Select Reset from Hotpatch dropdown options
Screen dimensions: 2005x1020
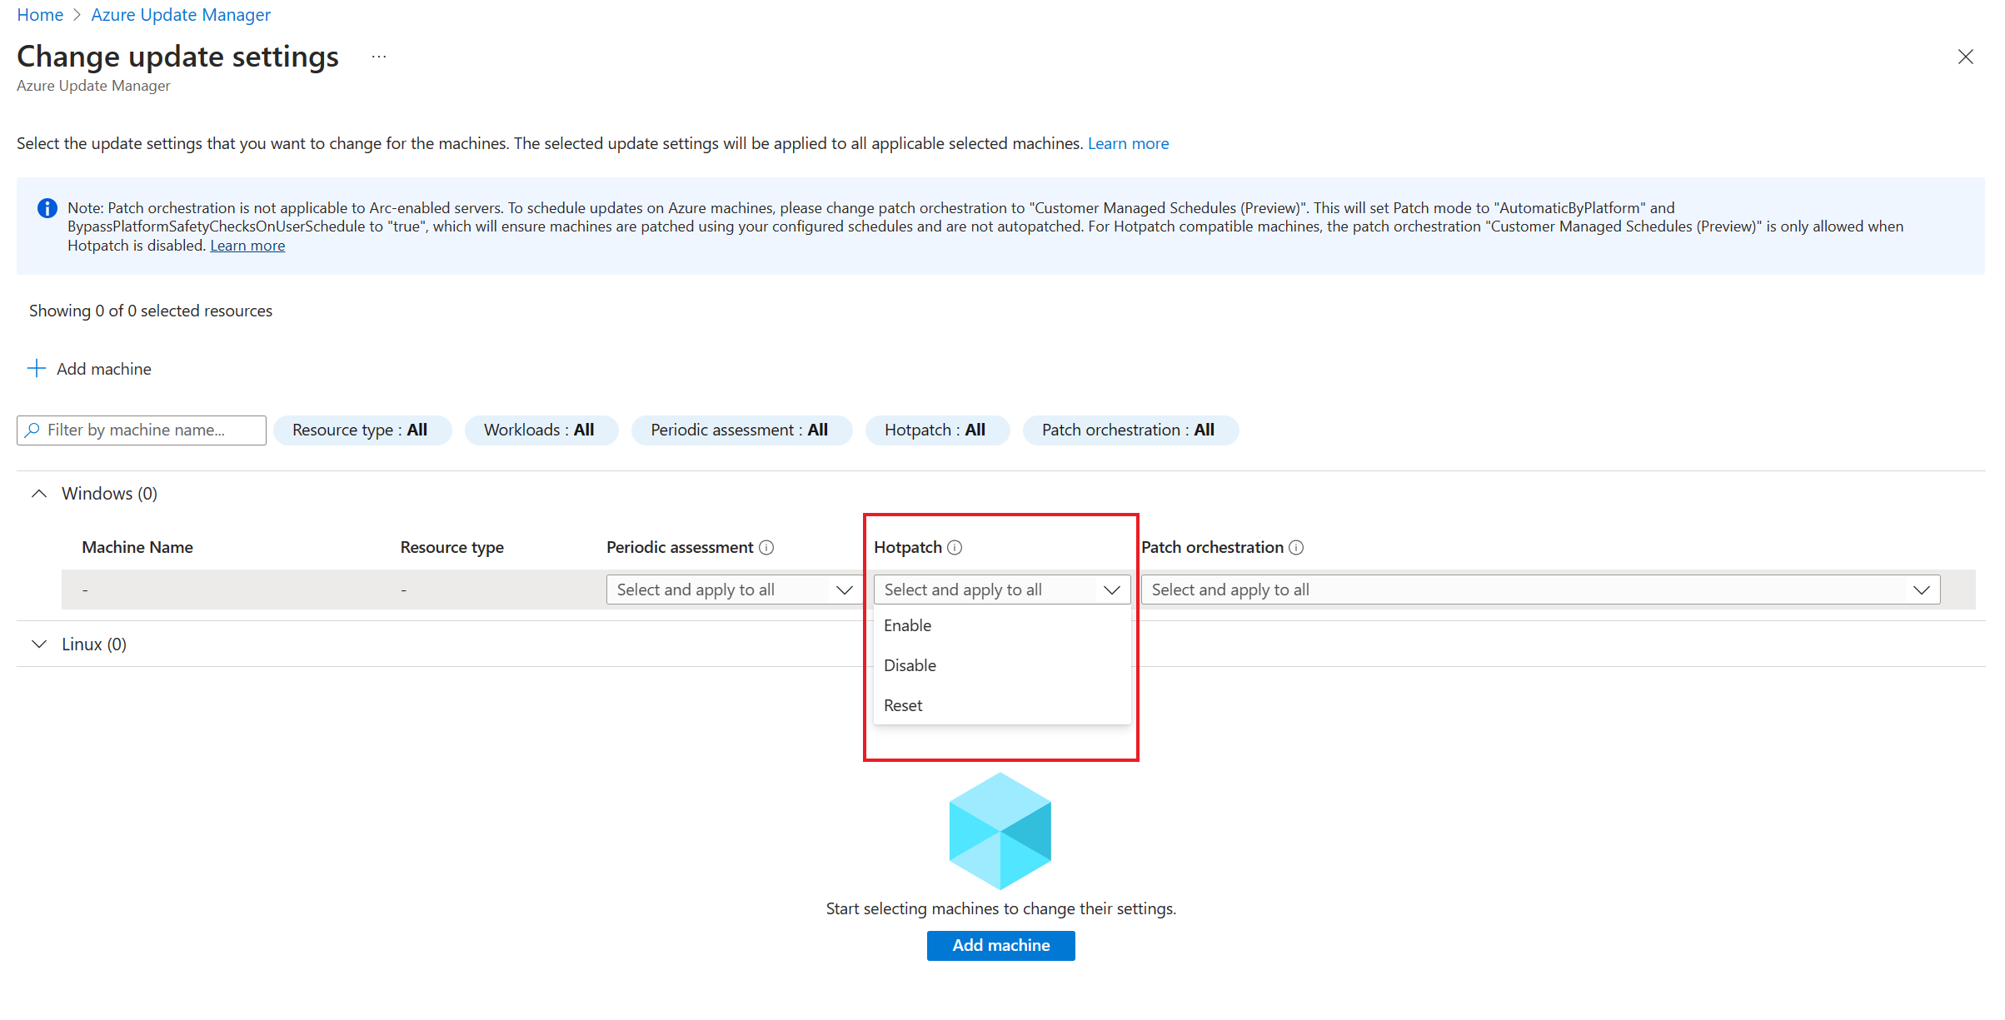click(x=901, y=704)
